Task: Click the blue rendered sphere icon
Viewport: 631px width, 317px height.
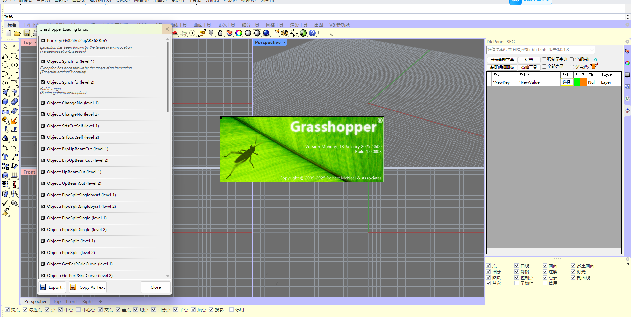Action: pyautogui.click(x=266, y=33)
